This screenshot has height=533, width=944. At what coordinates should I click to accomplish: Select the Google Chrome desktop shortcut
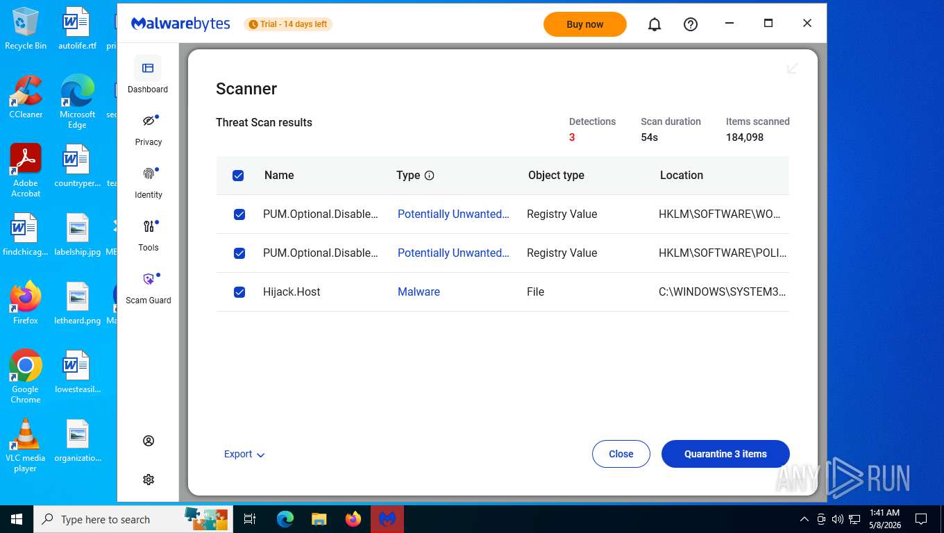click(x=26, y=376)
